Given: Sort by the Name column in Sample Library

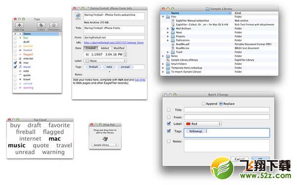Looking at the screenshot, I should (196, 13).
